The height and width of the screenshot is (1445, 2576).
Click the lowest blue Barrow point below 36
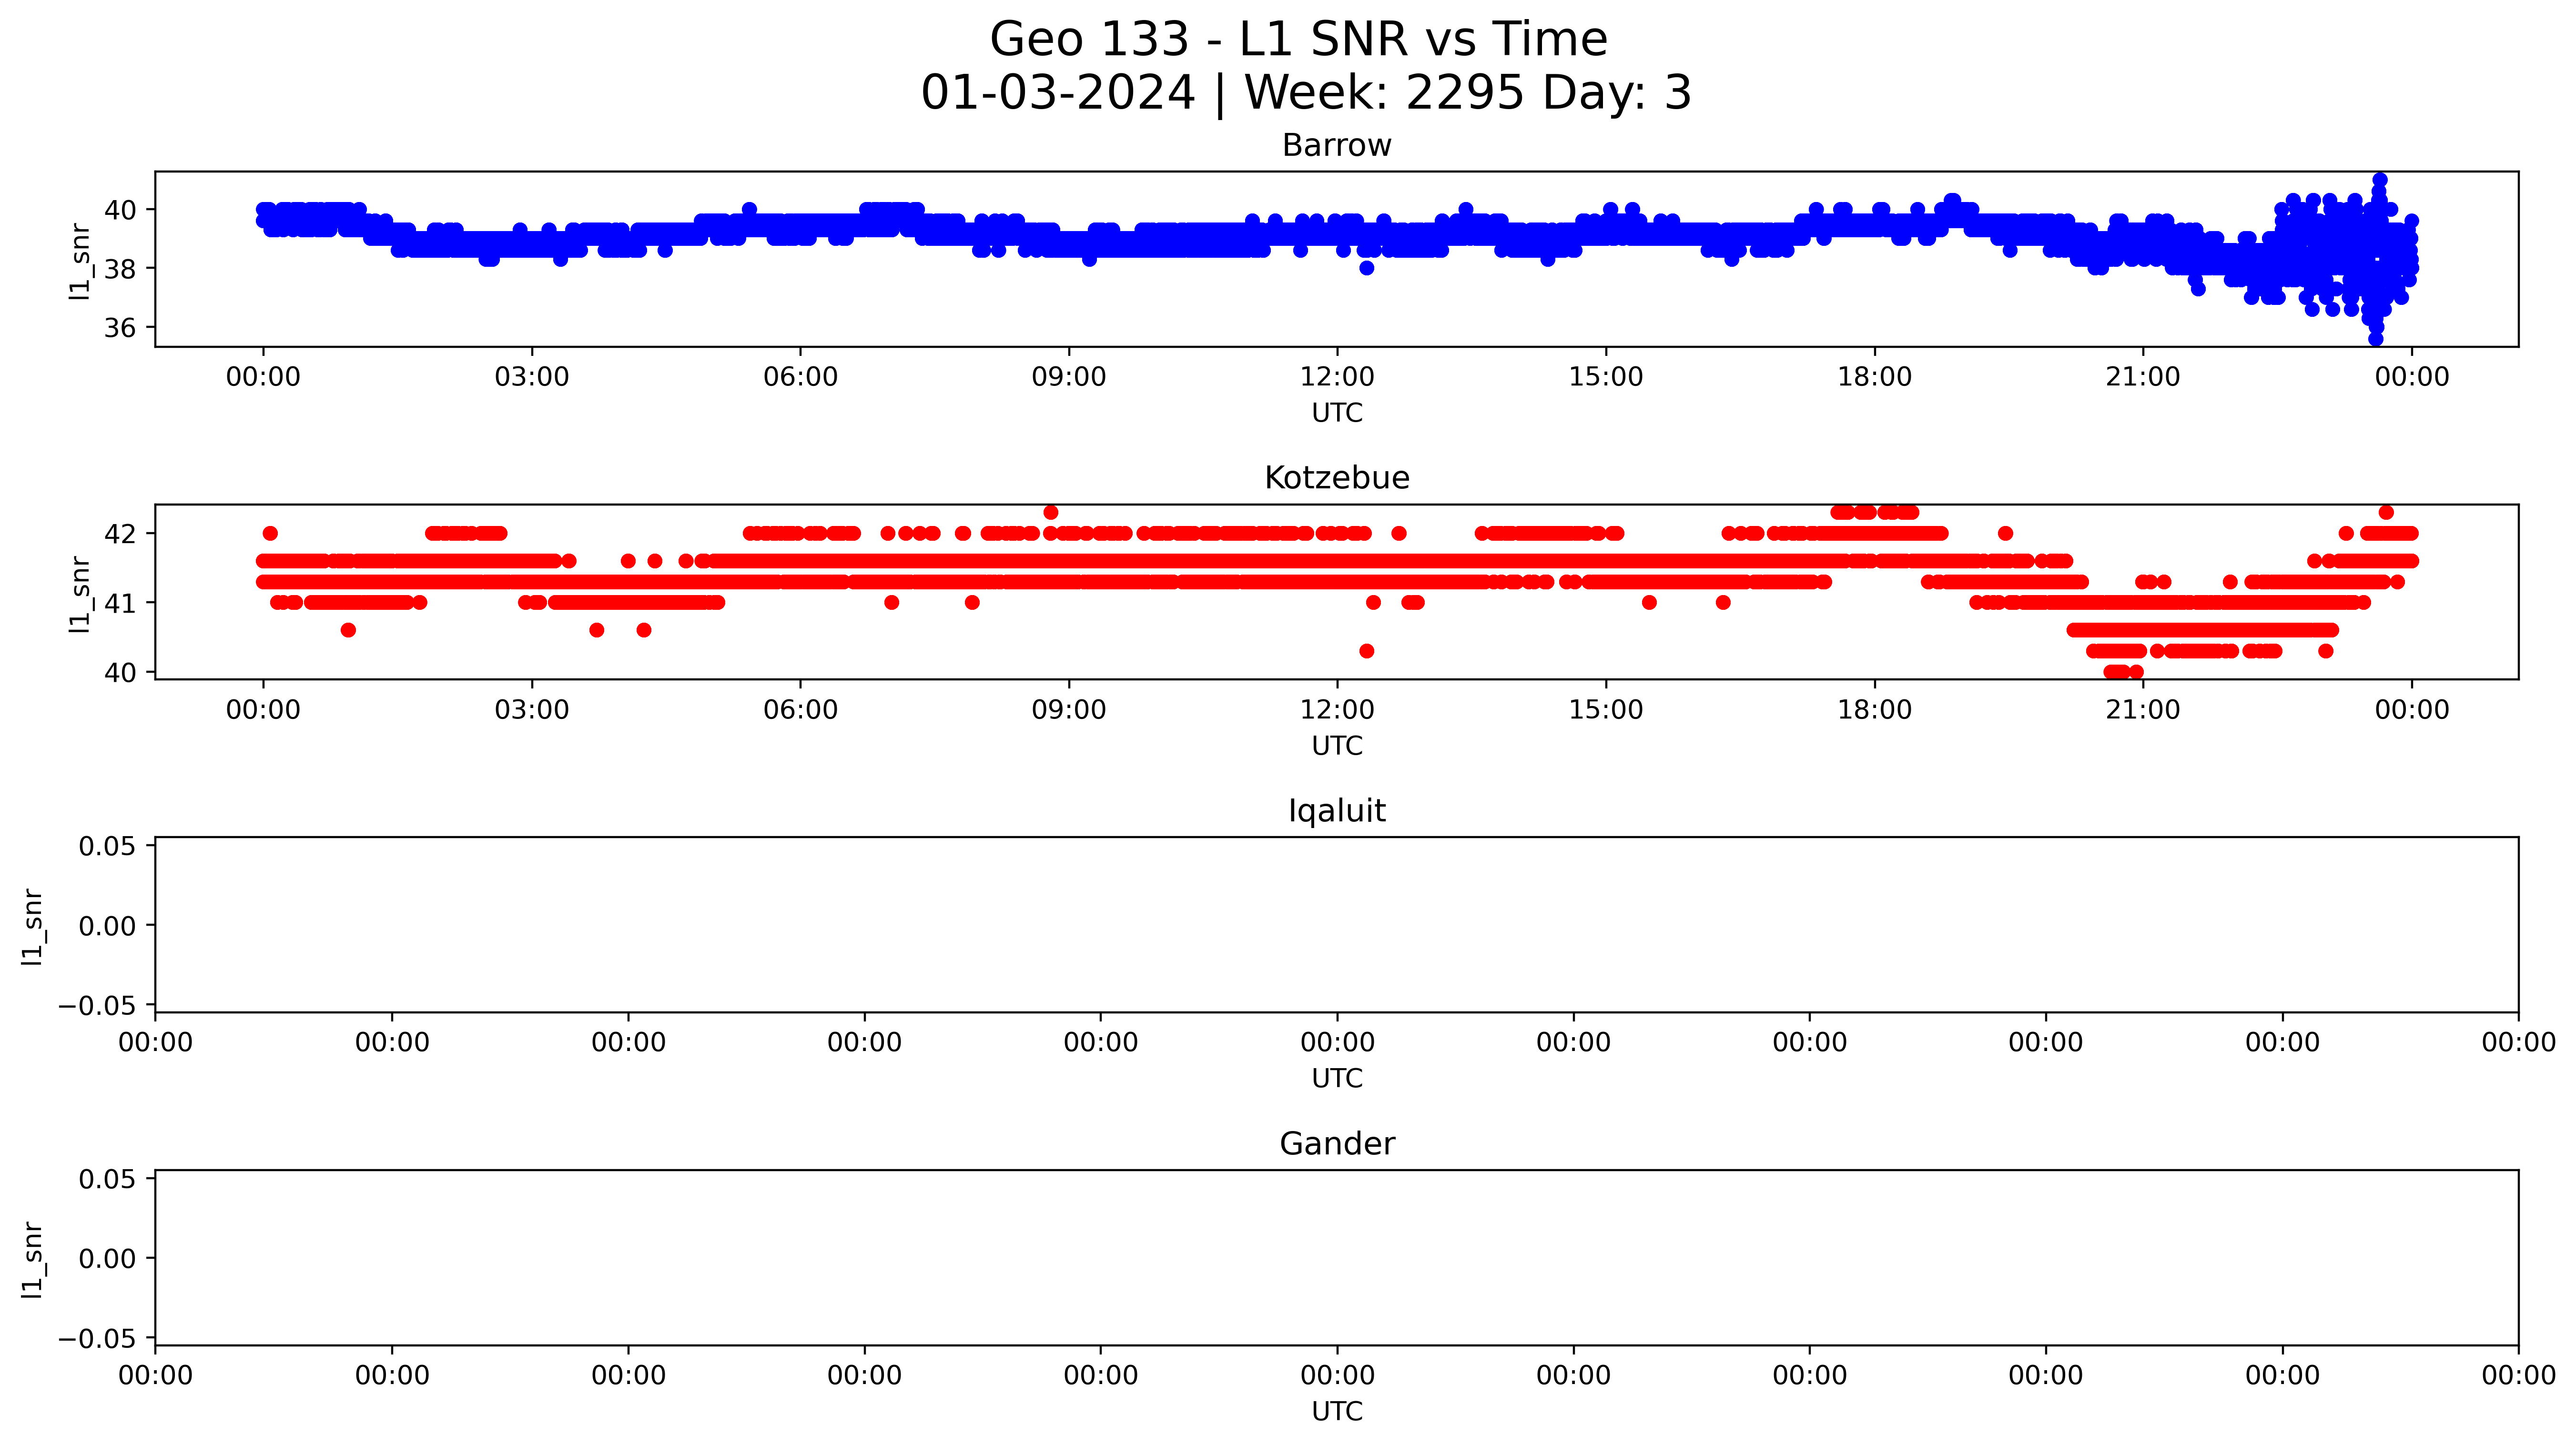click(2376, 339)
